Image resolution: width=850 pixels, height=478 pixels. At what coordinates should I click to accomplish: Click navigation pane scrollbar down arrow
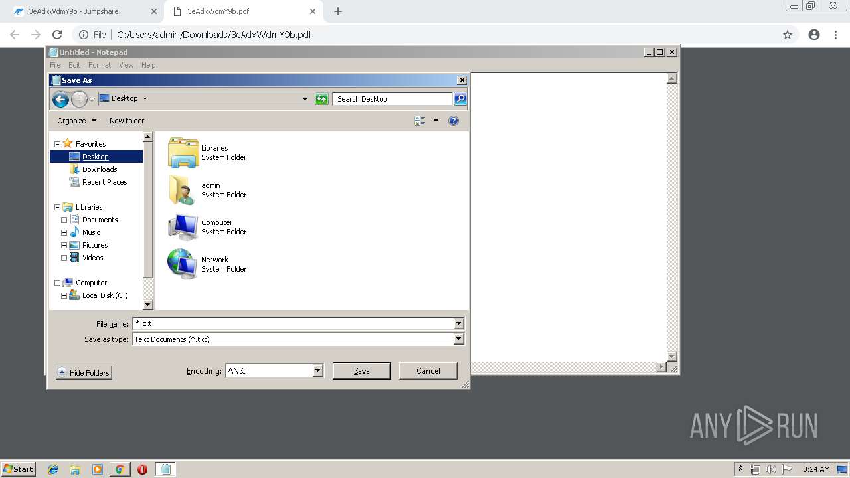click(148, 305)
